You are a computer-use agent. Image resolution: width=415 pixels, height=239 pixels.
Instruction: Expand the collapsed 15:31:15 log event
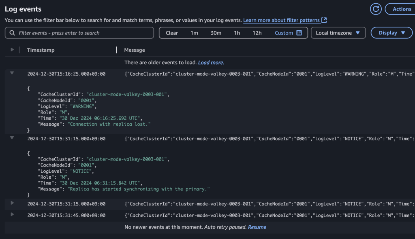[12, 203]
